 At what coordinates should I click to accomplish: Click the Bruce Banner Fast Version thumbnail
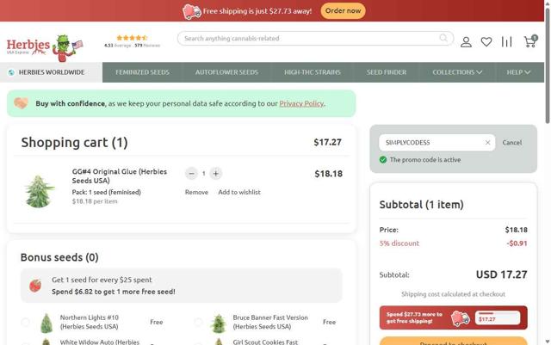pyautogui.click(x=219, y=323)
